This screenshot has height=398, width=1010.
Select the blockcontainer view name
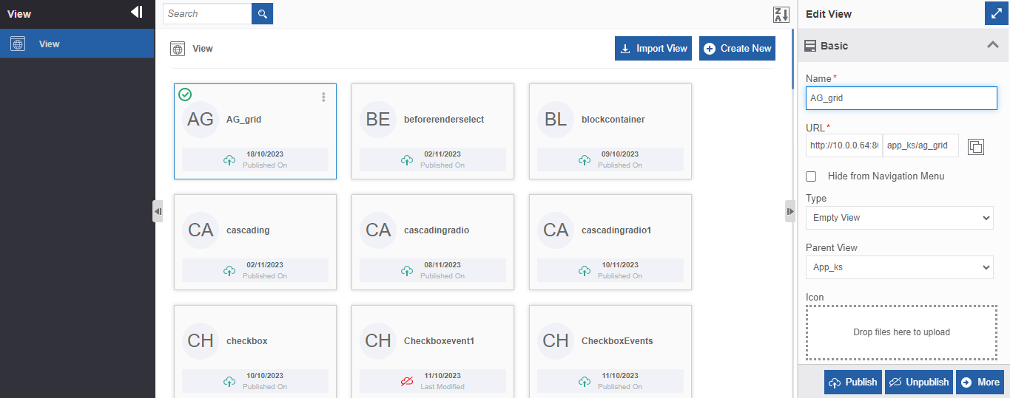click(x=613, y=120)
